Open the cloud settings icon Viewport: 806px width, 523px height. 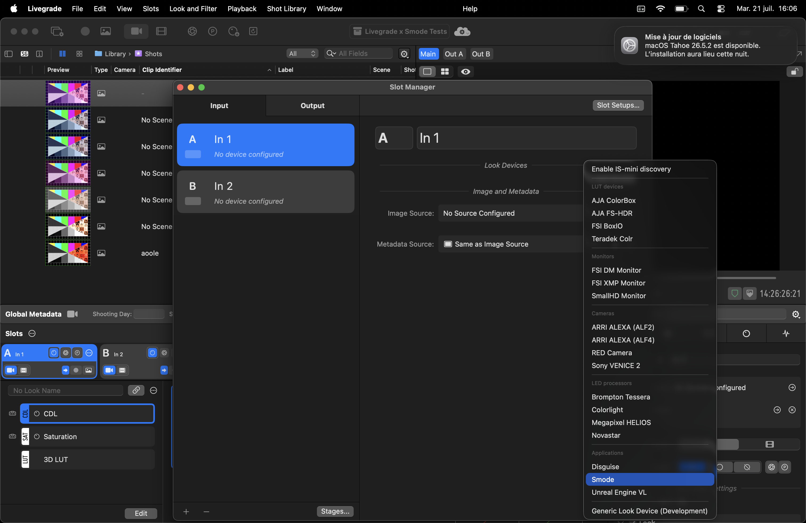tap(462, 31)
